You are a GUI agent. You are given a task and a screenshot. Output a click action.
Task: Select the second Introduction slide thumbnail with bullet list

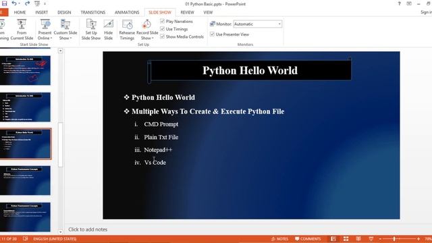coord(25,107)
